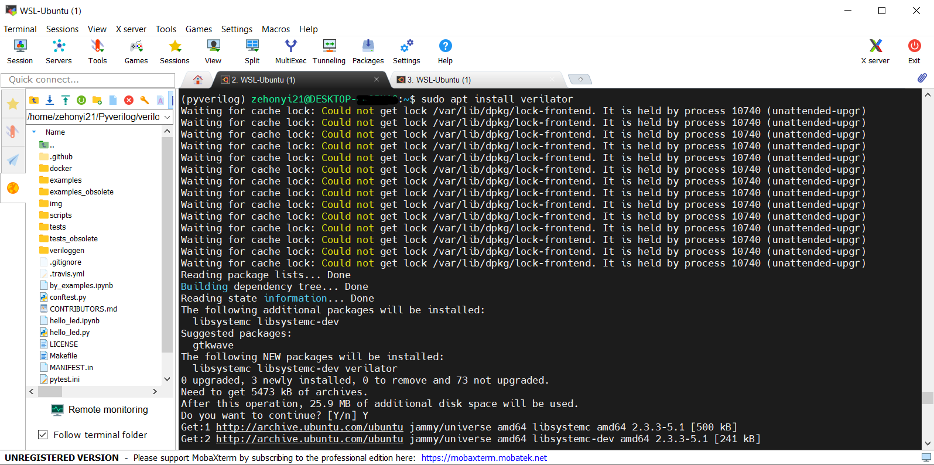This screenshot has height=465, width=934.
Task: Create a new folder in file browser
Action: (97, 100)
